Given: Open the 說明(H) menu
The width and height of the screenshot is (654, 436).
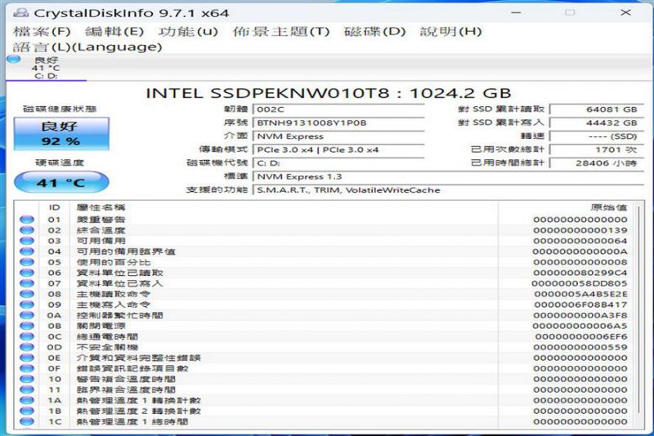Looking at the screenshot, I should [x=450, y=31].
